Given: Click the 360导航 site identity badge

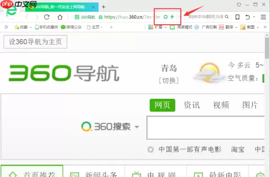Looking at the screenshot, I should click(x=85, y=17).
